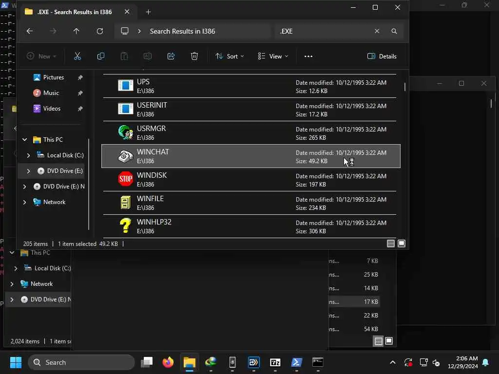Add a new Explorer tab
Viewport: 499px width, 374px height.
(x=148, y=12)
